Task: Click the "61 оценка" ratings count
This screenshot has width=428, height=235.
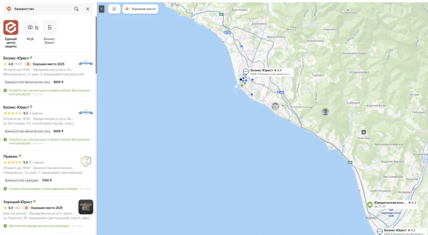Action: pos(37,162)
